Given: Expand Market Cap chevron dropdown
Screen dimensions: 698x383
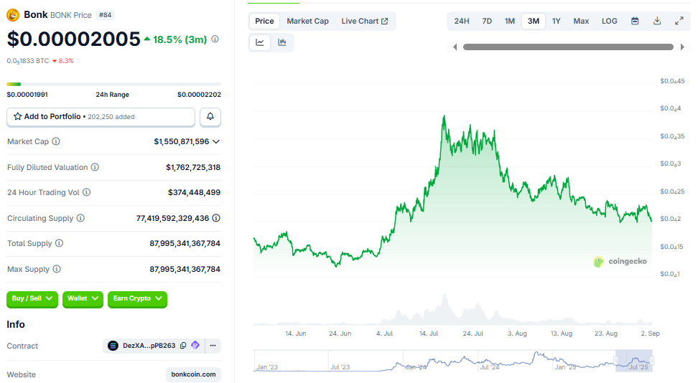Looking at the screenshot, I should tap(216, 141).
